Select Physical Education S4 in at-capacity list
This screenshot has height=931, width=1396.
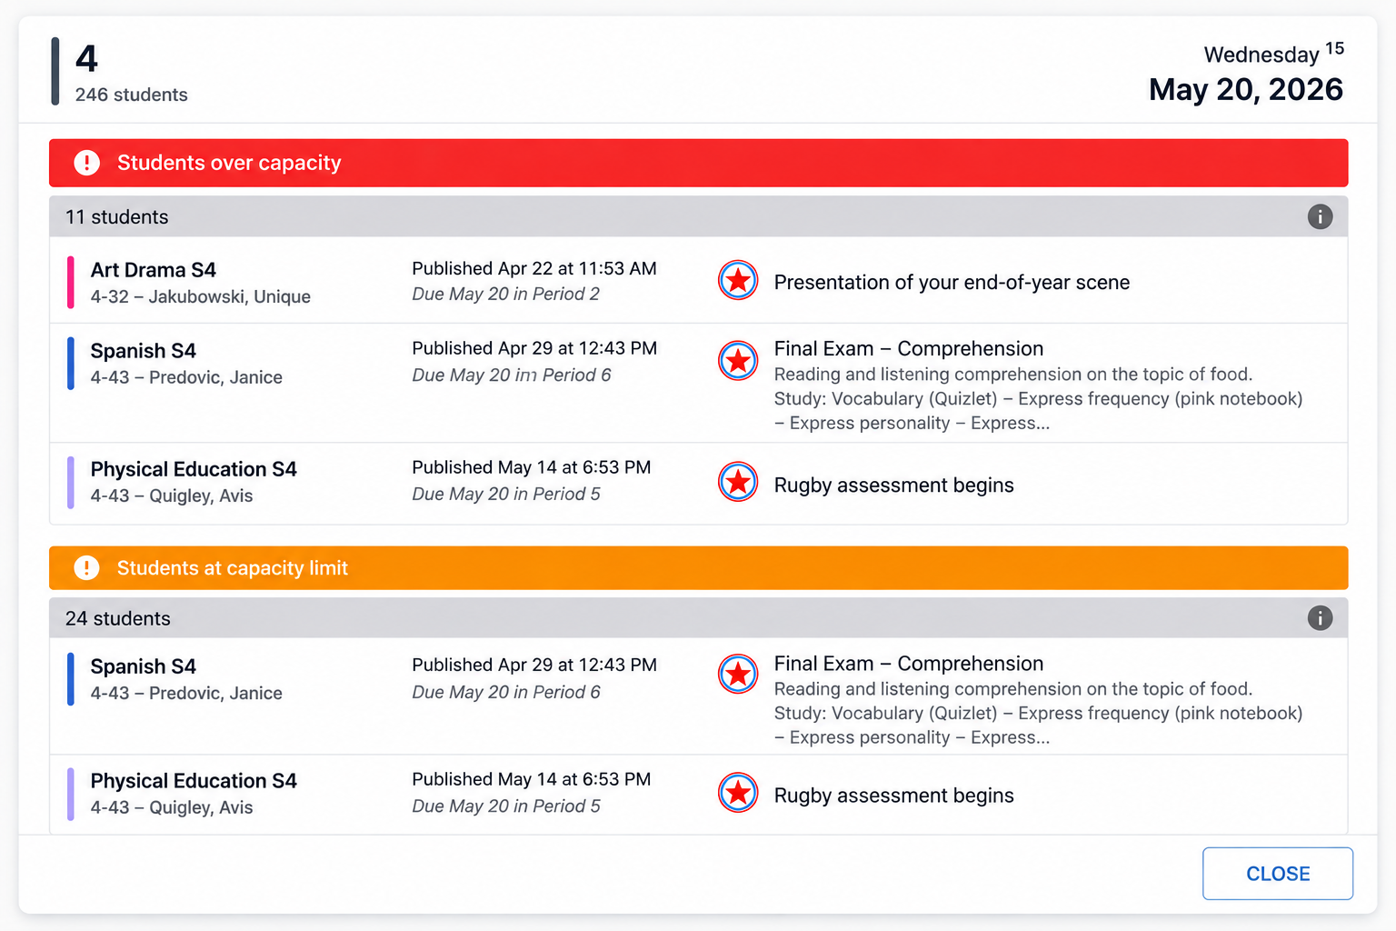pyautogui.click(x=194, y=781)
